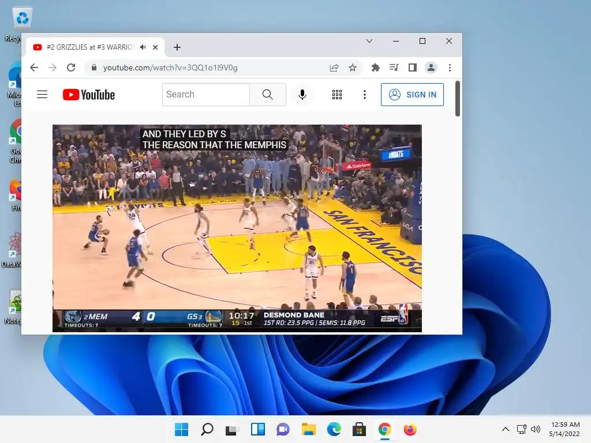The width and height of the screenshot is (591, 443).
Task: Click the browser forward arrow
Action: click(53, 68)
